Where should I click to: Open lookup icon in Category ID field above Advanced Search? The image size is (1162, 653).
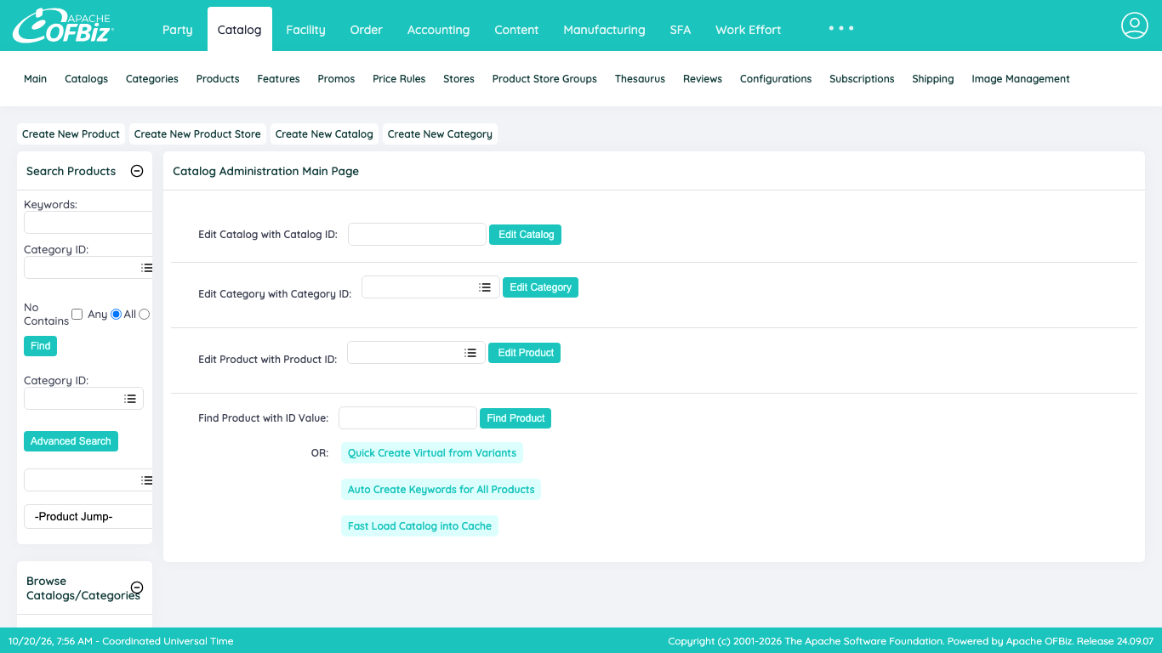coord(130,399)
